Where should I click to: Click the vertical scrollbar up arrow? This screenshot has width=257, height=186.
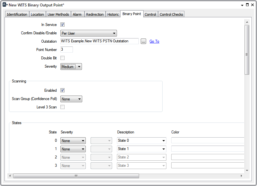[x=247, y=22]
